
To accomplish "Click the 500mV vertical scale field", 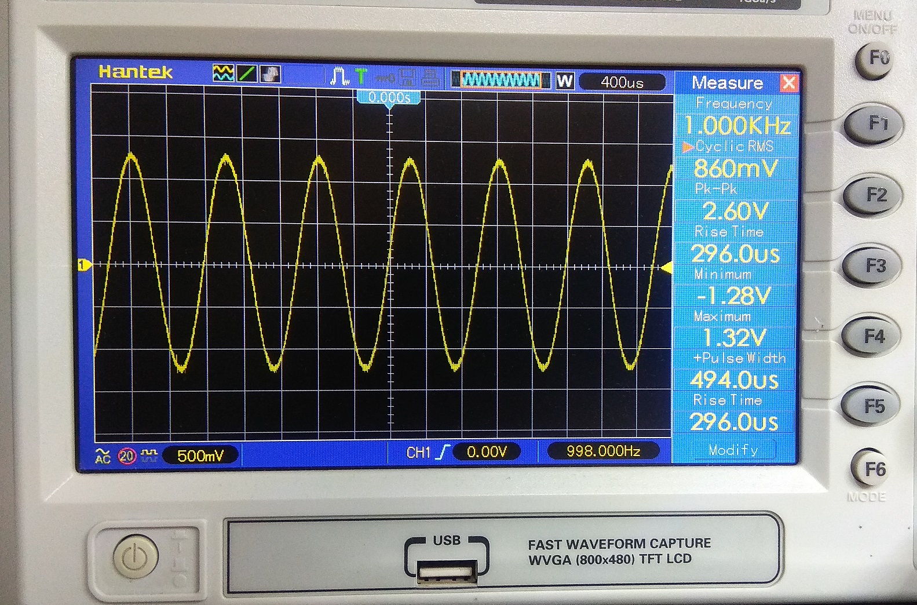I will (200, 455).
